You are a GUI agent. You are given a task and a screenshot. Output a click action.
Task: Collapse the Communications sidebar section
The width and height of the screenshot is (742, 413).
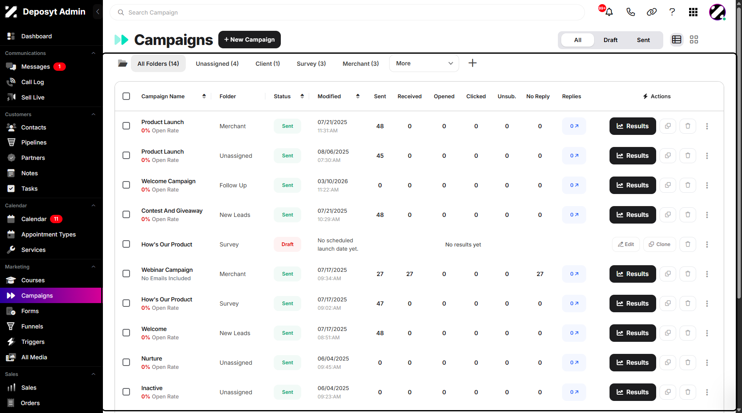[x=93, y=53]
